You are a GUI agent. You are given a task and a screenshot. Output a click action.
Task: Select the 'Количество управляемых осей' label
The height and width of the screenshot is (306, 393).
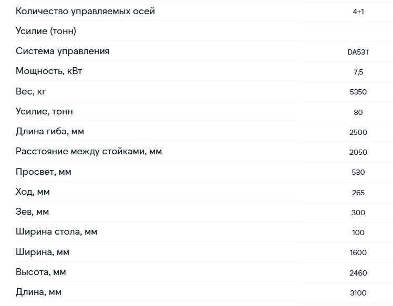(85, 12)
